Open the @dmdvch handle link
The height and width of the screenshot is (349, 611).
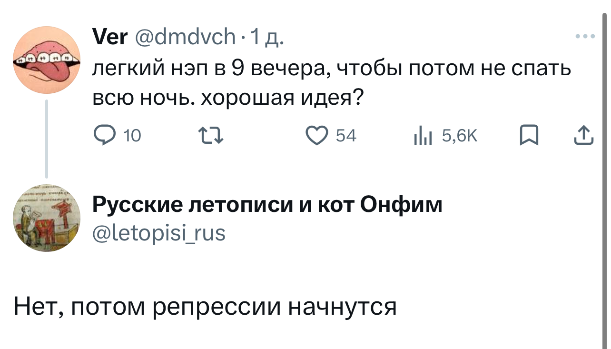pos(186,37)
